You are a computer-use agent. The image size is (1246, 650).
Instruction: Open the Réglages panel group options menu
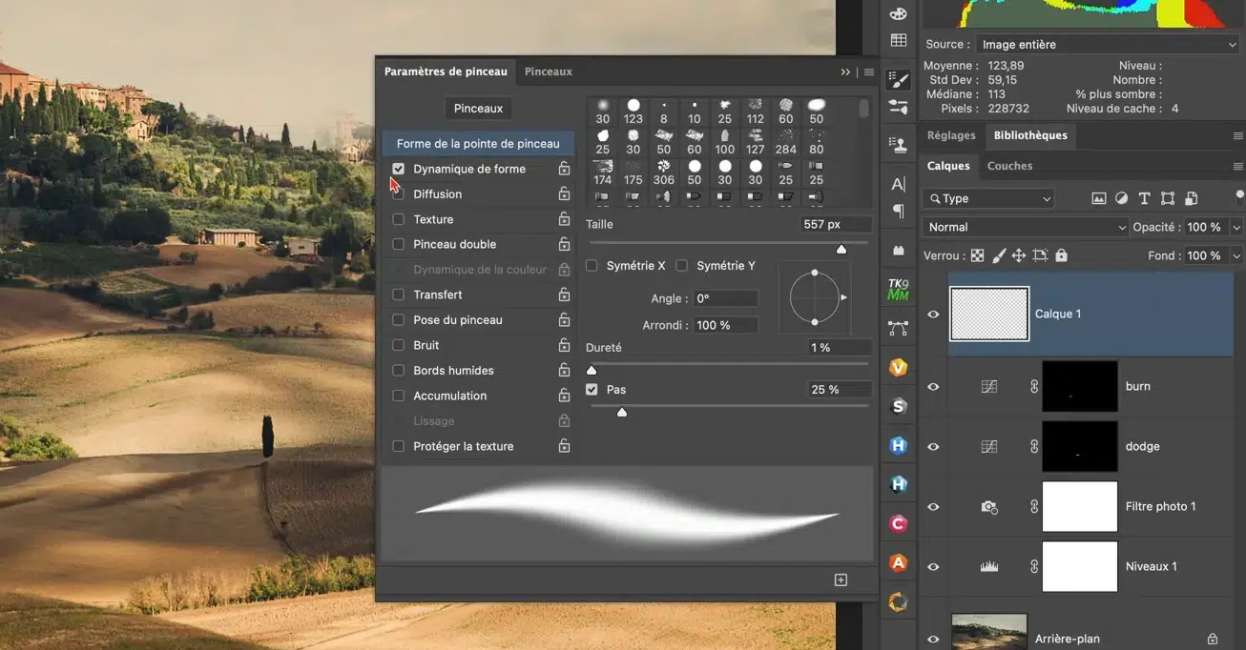pos(1238,136)
